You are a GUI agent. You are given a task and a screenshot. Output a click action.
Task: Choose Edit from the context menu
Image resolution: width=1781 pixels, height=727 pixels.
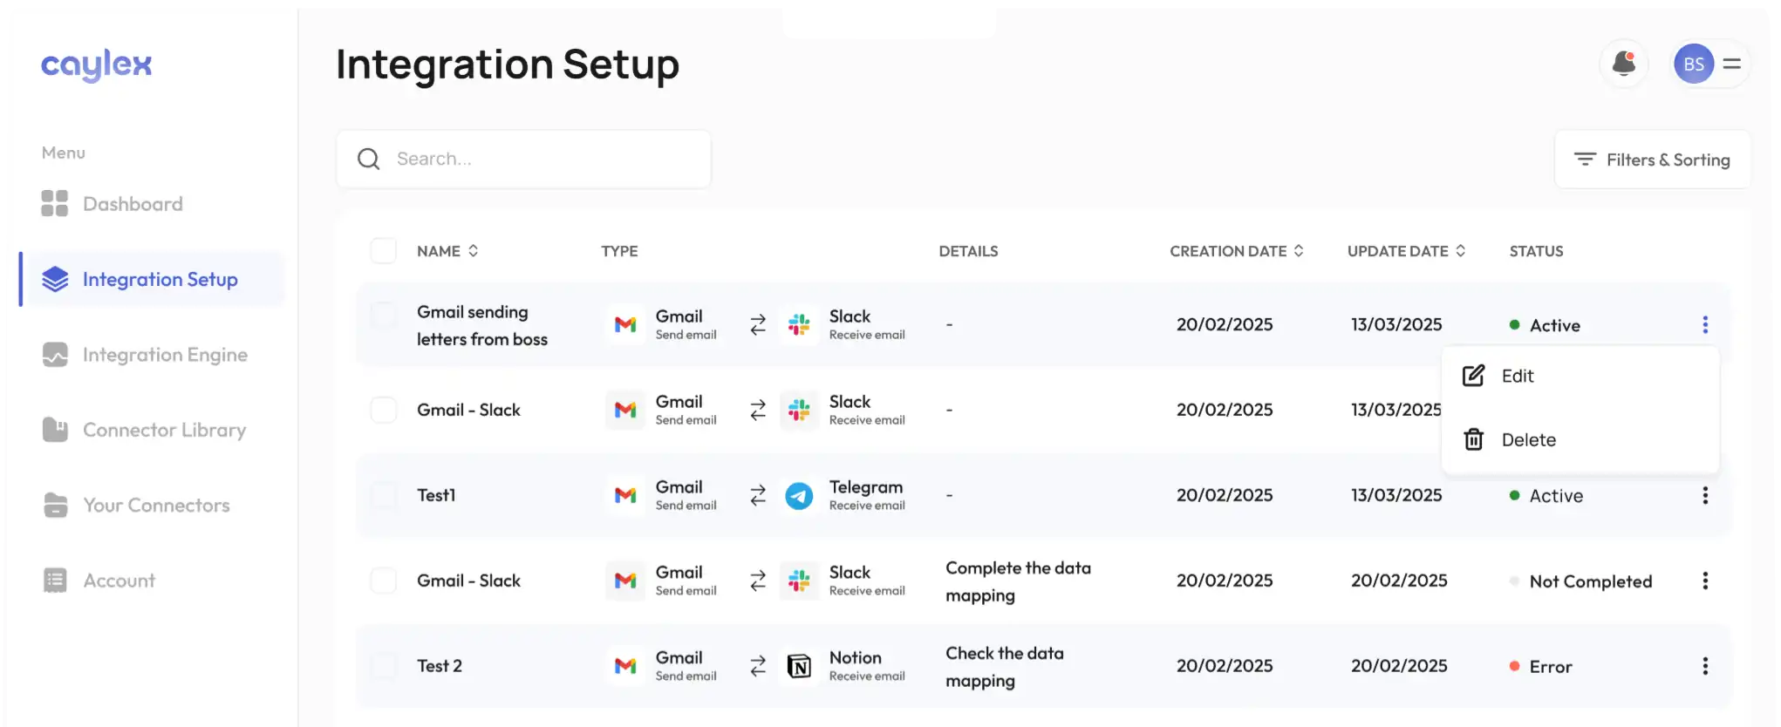tap(1517, 376)
